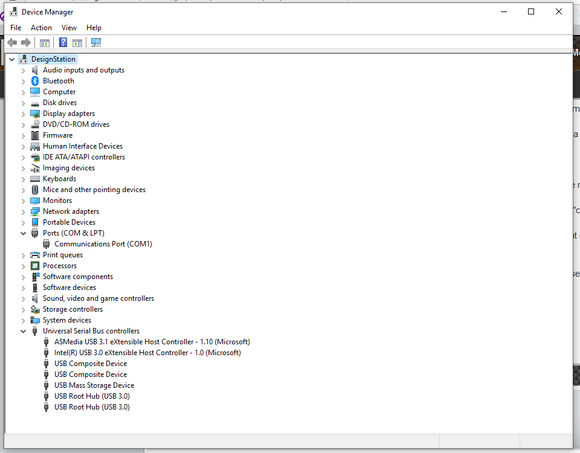Click the Firmware chip icon
Screen dimensions: 580x453
[35, 135]
